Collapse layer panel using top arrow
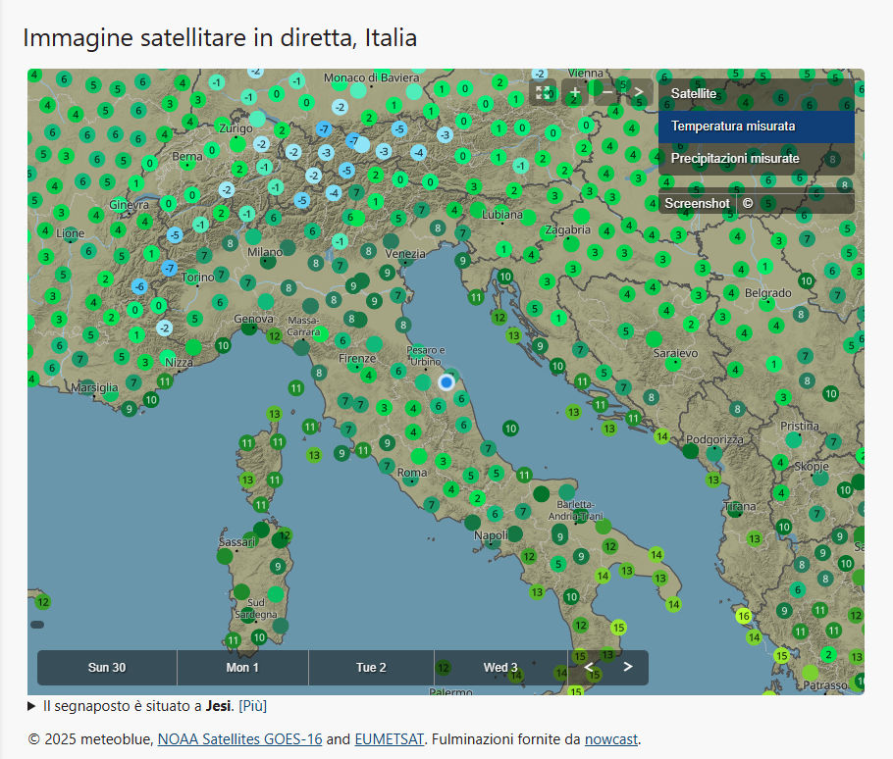 click(639, 92)
